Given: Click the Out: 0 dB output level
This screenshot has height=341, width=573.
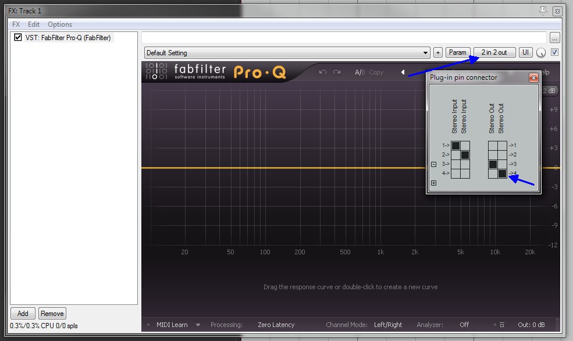Looking at the screenshot, I should pyautogui.click(x=531, y=325).
